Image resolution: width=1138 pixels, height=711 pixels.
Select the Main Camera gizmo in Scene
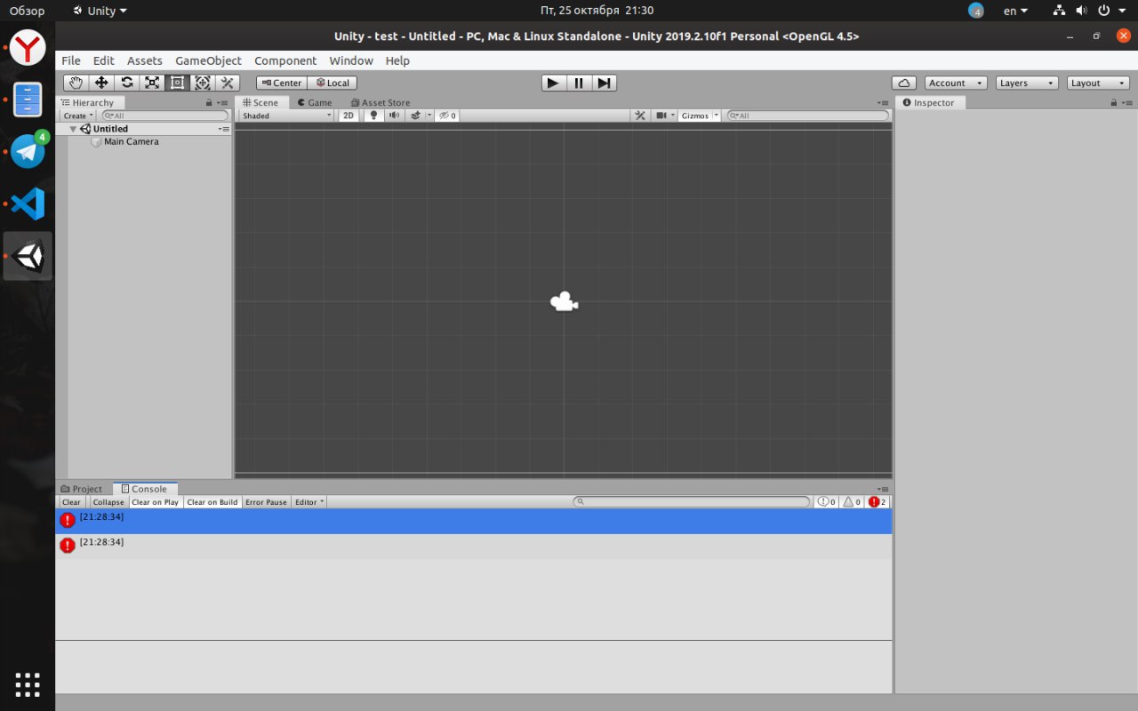tap(564, 302)
